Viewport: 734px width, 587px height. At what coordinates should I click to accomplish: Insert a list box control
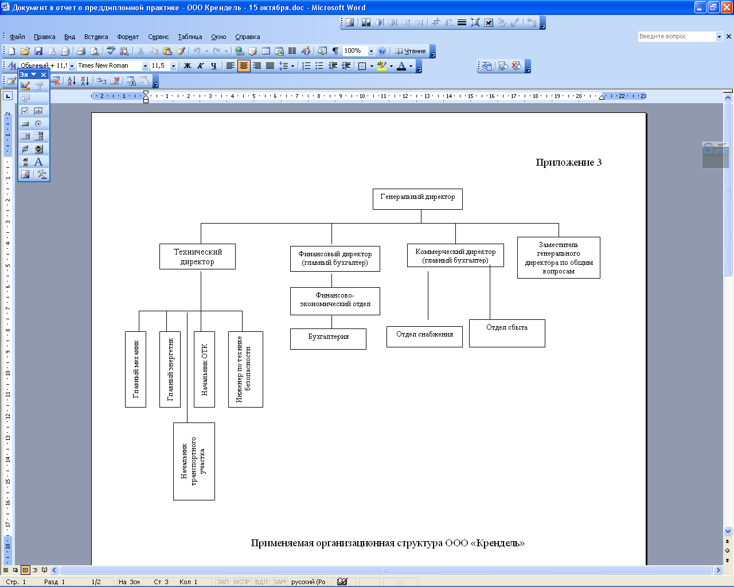coord(25,136)
